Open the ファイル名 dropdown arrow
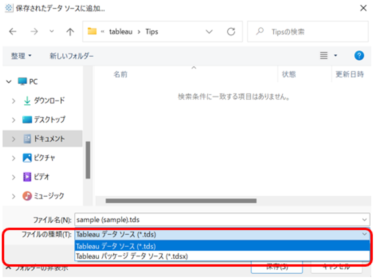Screen dimensions: 375x280 365,220
